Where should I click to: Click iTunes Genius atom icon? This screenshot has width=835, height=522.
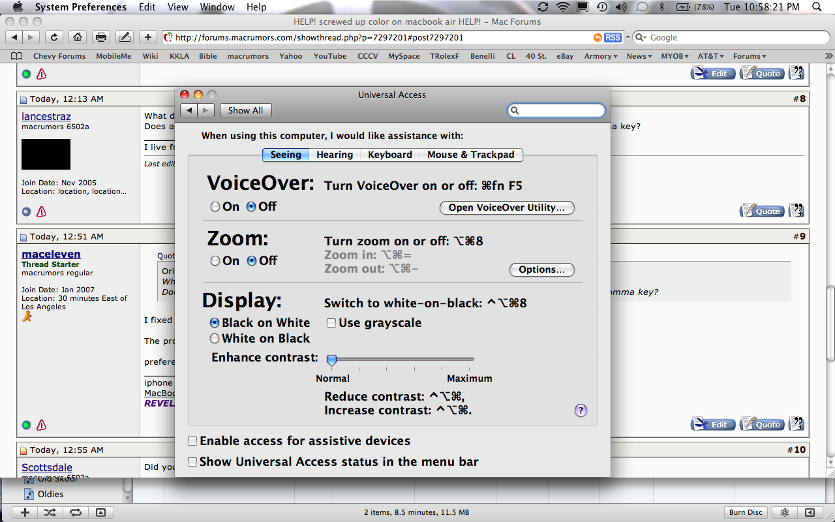pyautogui.click(x=785, y=512)
